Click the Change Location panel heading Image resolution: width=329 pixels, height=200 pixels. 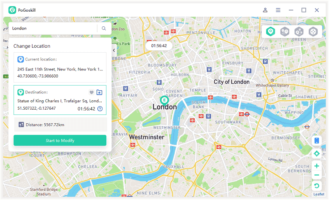click(x=32, y=46)
